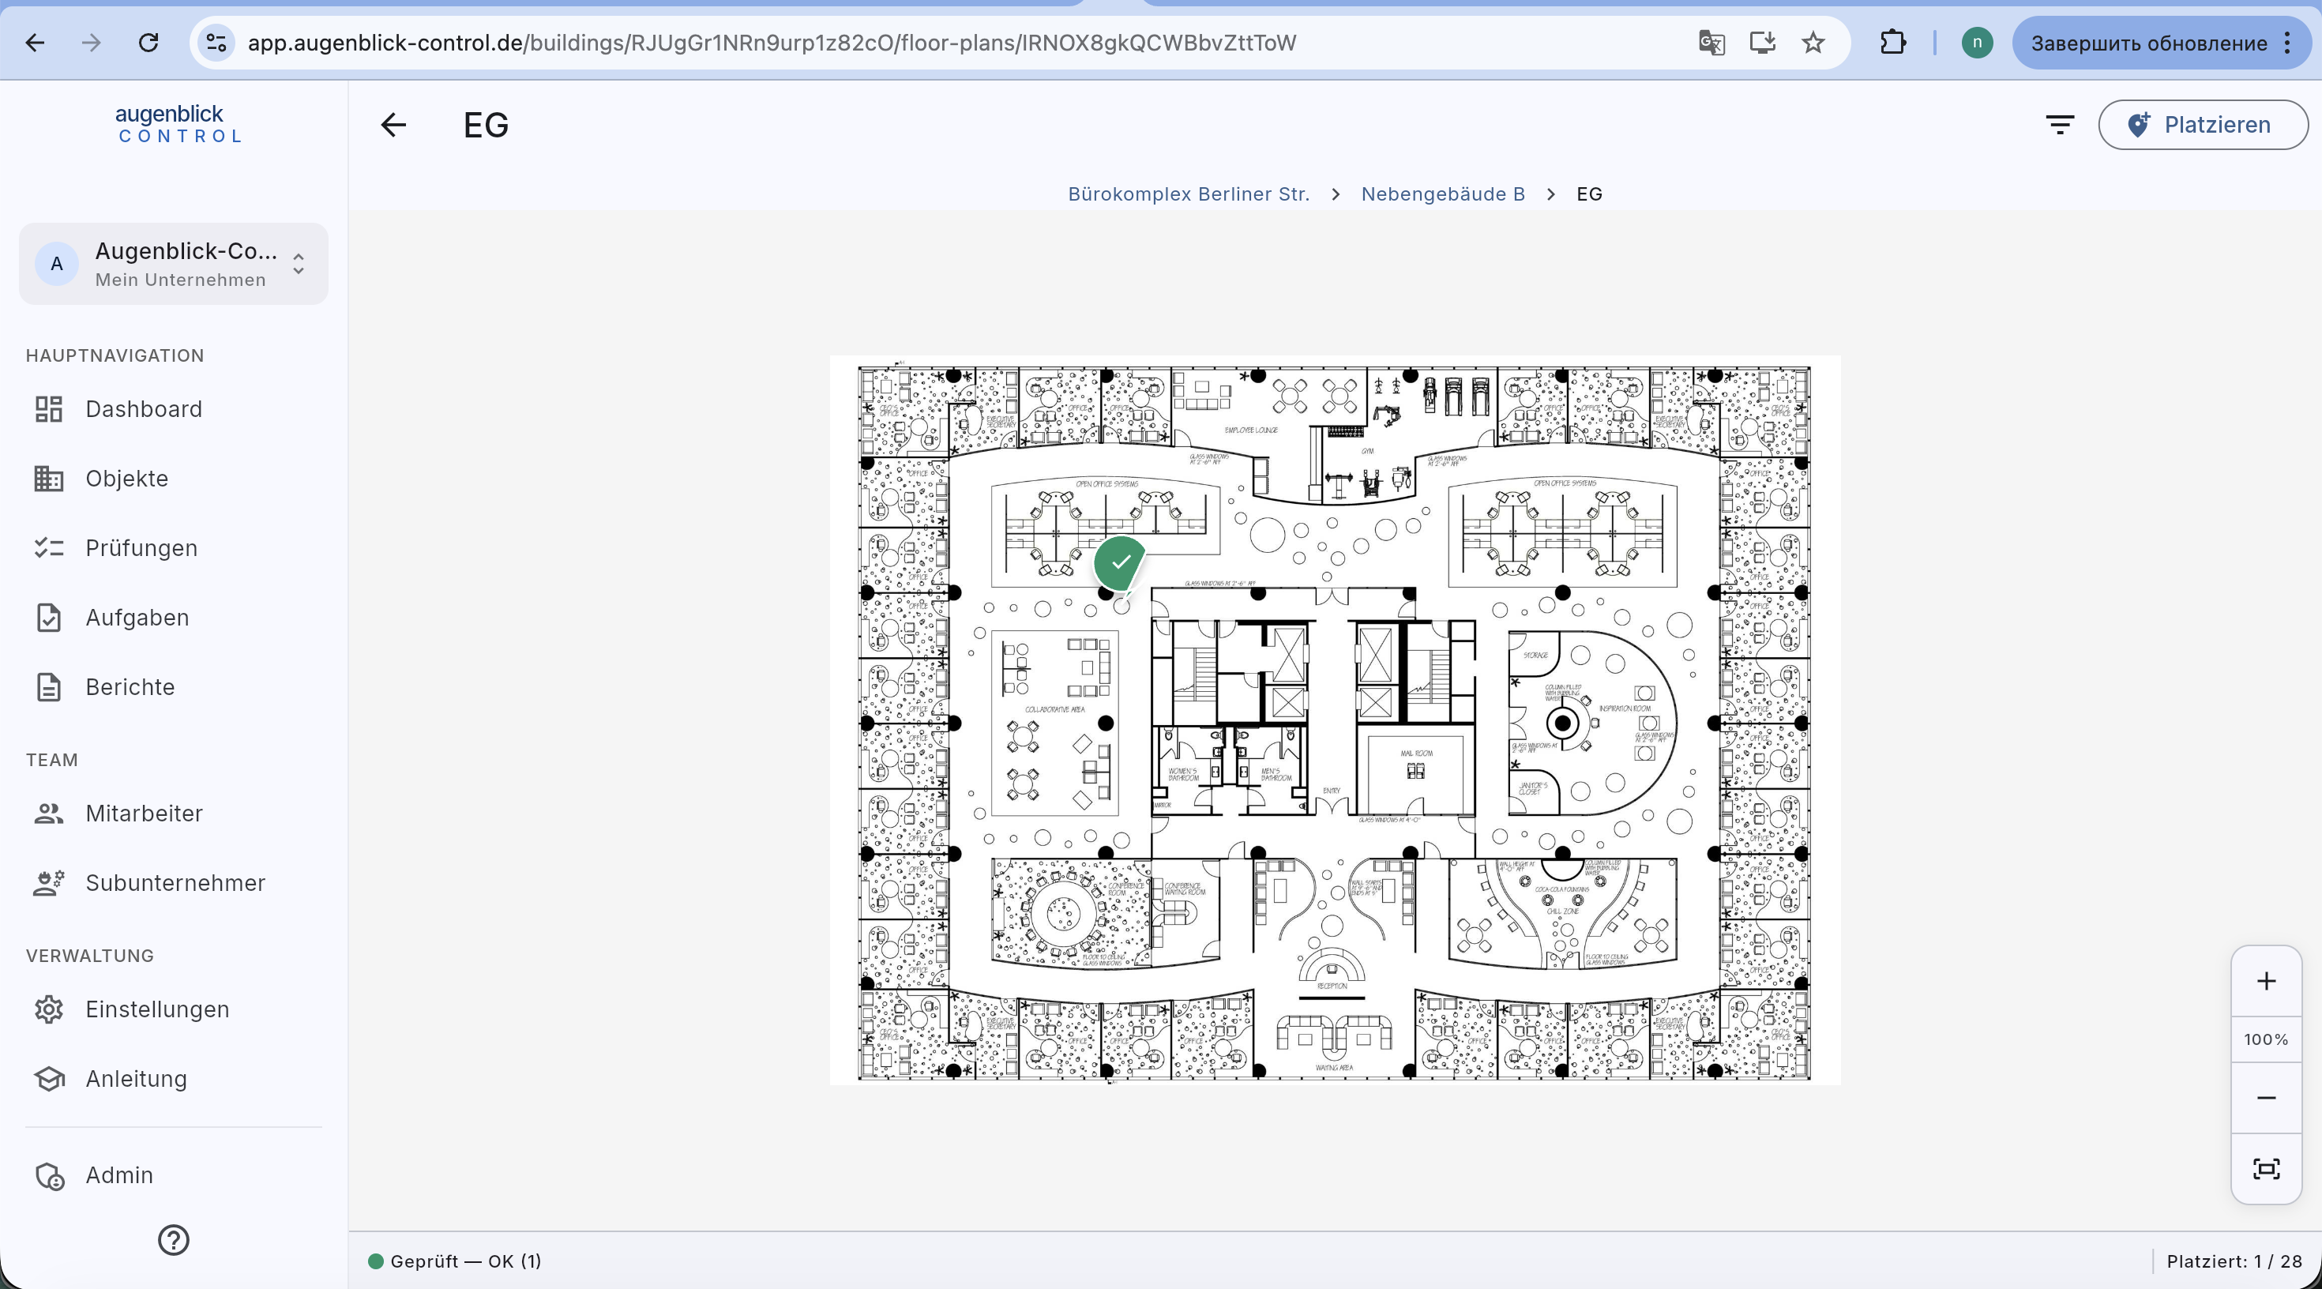Expand the Augenblick-Co... company switcher
2322x1289 pixels.
[173, 263]
